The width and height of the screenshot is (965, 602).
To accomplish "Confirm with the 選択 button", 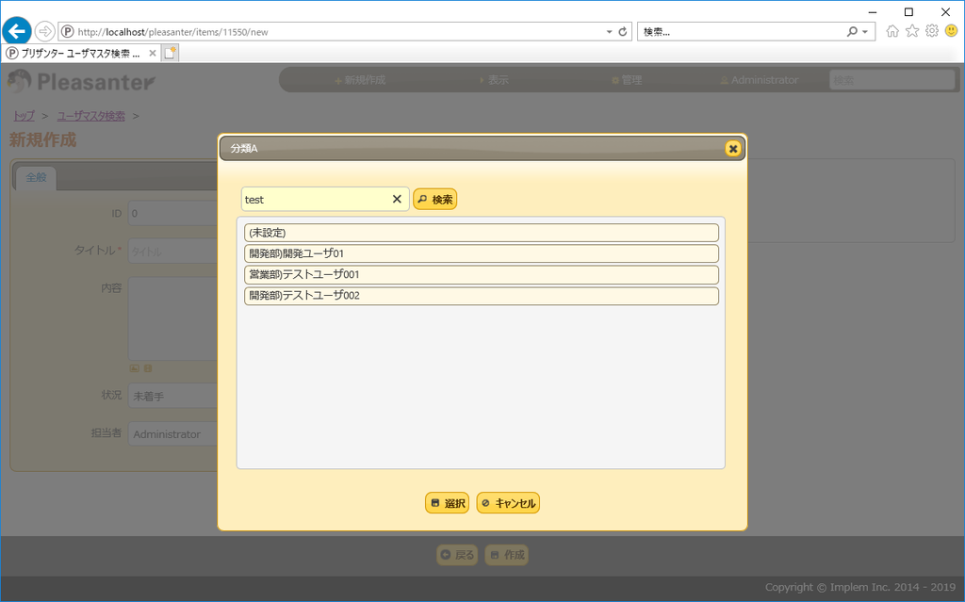I will (x=448, y=503).
